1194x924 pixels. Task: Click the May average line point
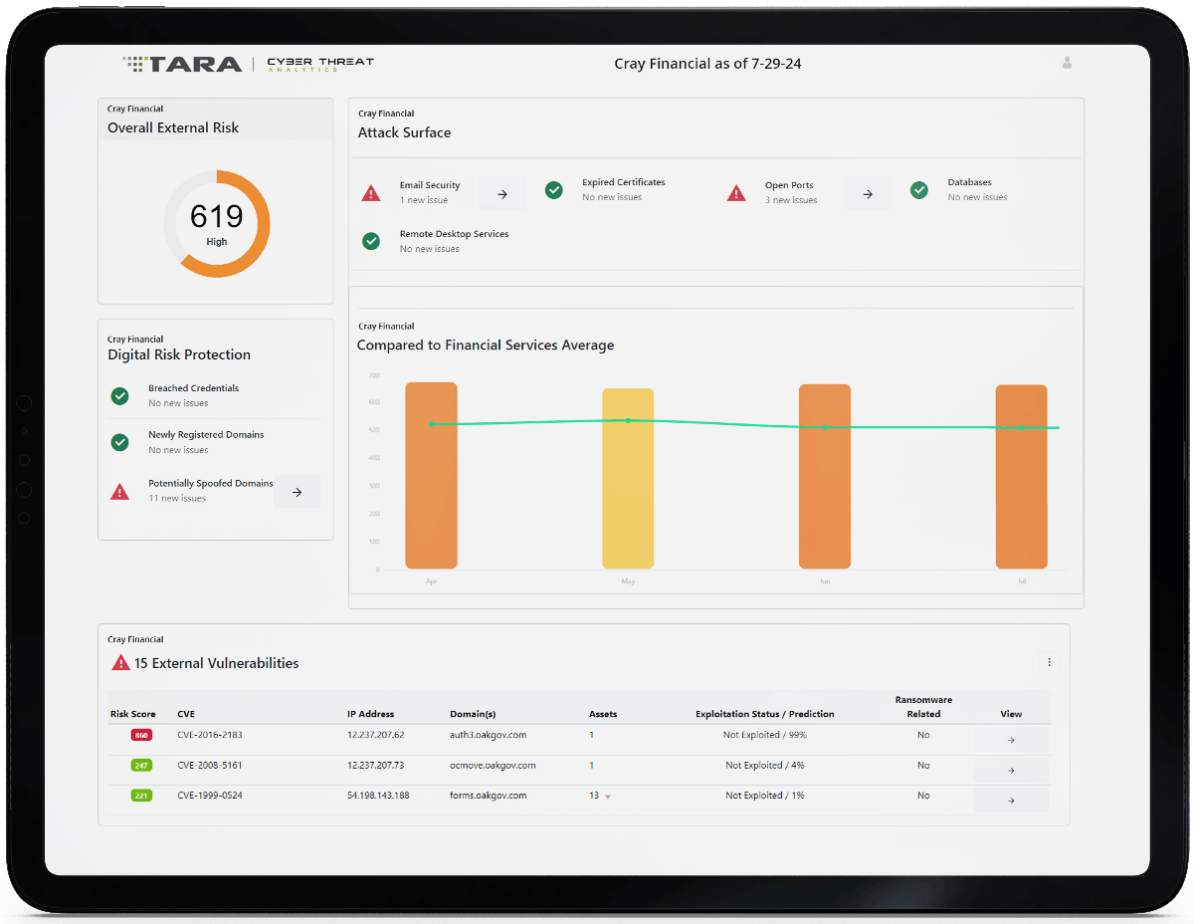628,420
